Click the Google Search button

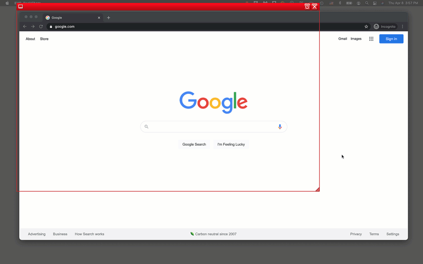[x=194, y=144]
